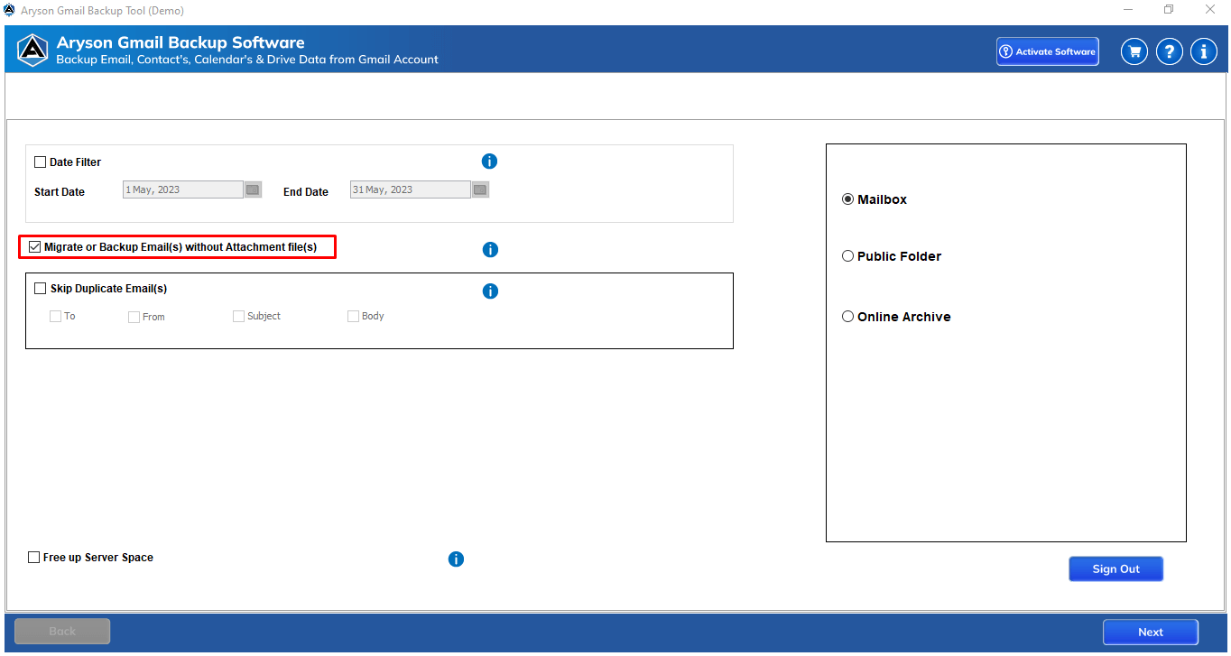Click the Start Date label
This screenshot has width=1231, height=656.
tap(60, 192)
